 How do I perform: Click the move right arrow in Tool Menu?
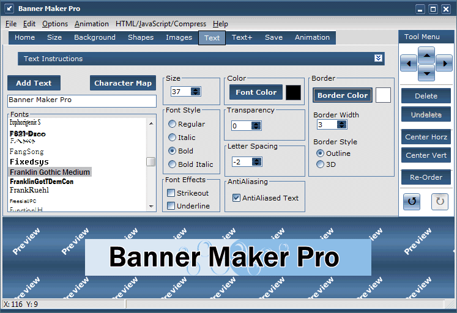(x=444, y=64)
